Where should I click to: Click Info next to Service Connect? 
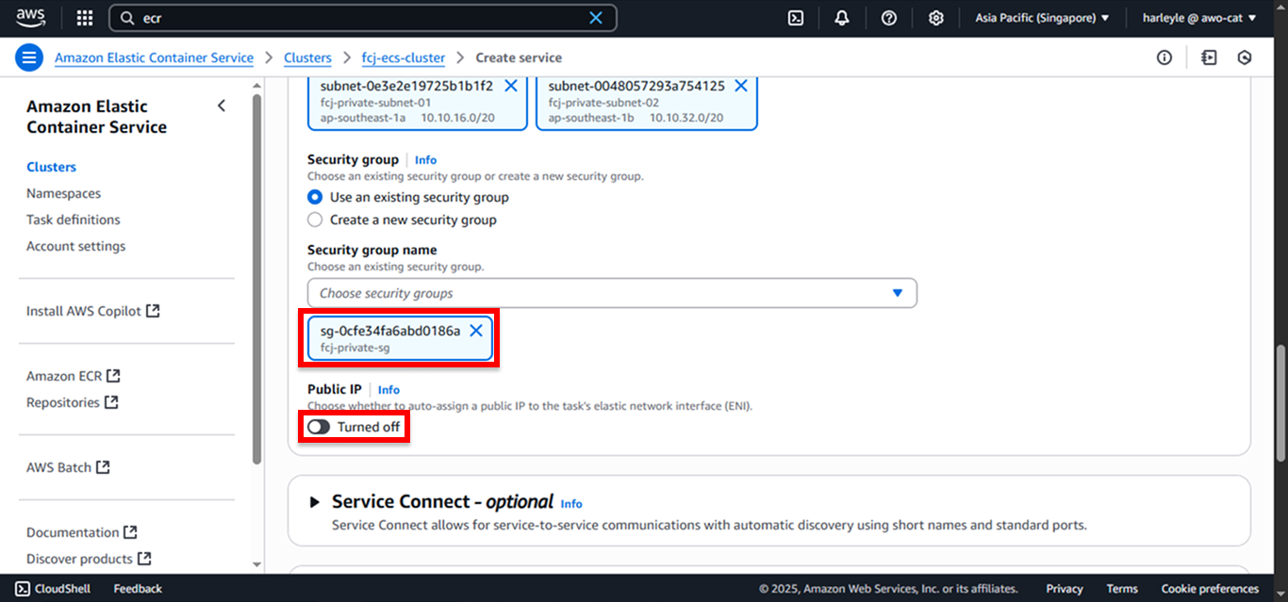[571, 504]
